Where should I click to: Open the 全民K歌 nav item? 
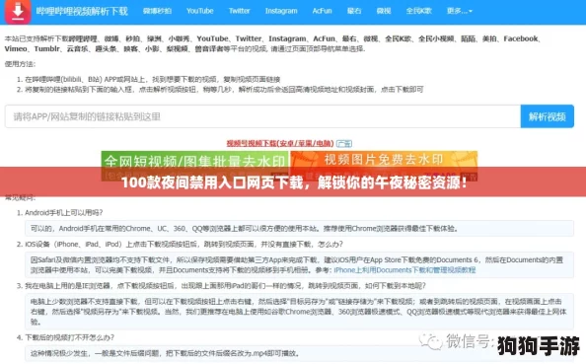[419, 11]
